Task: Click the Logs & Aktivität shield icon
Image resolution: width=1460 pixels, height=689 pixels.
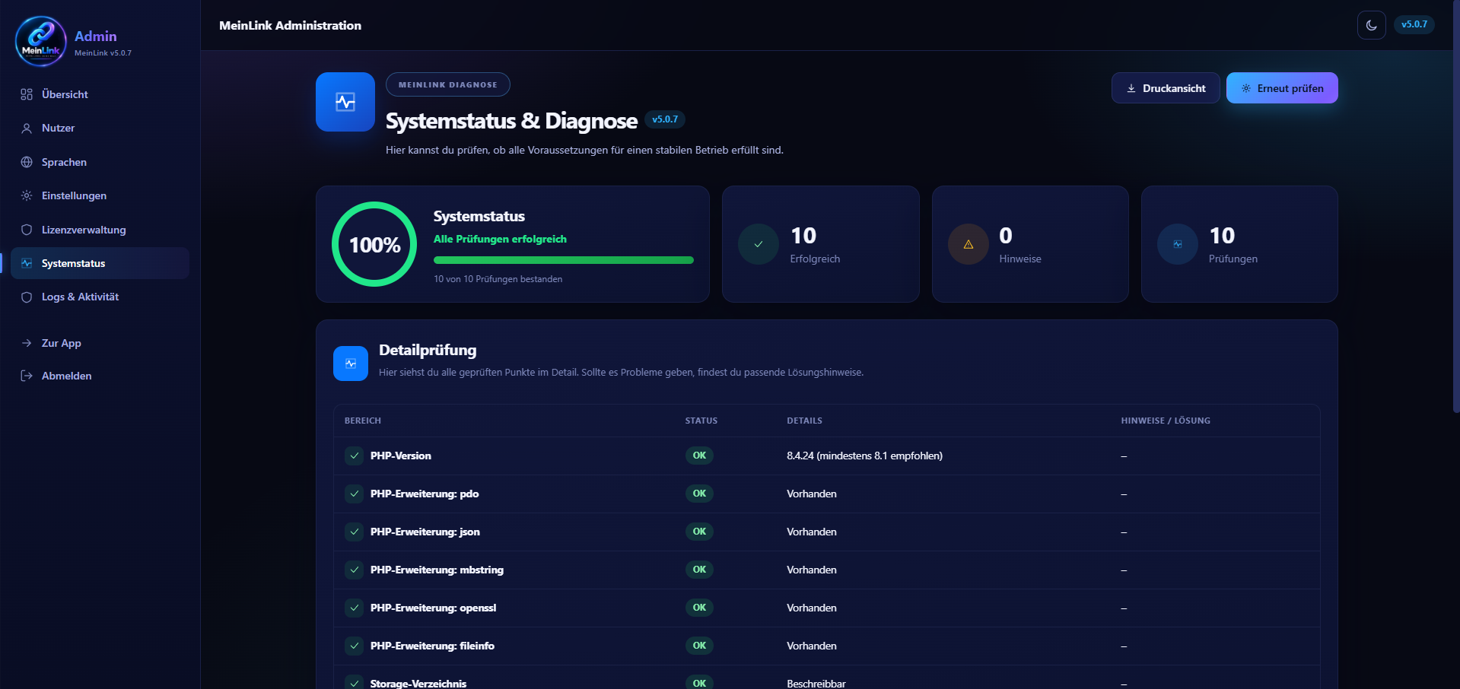Action: [27, 297]
